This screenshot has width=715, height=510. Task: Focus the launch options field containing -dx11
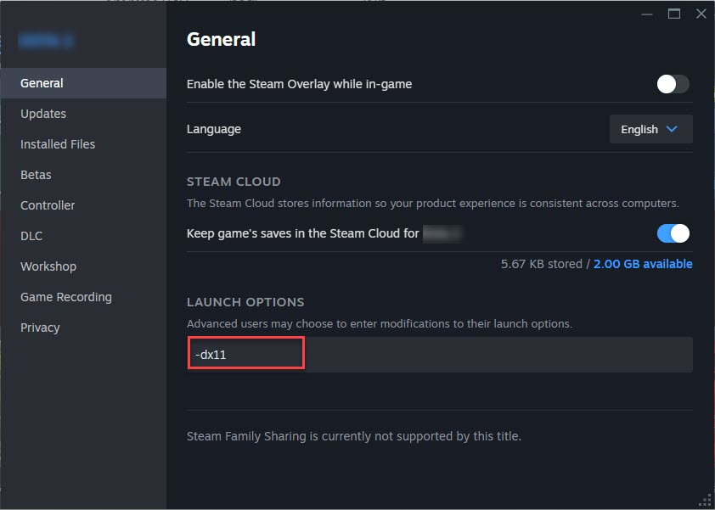439,355
